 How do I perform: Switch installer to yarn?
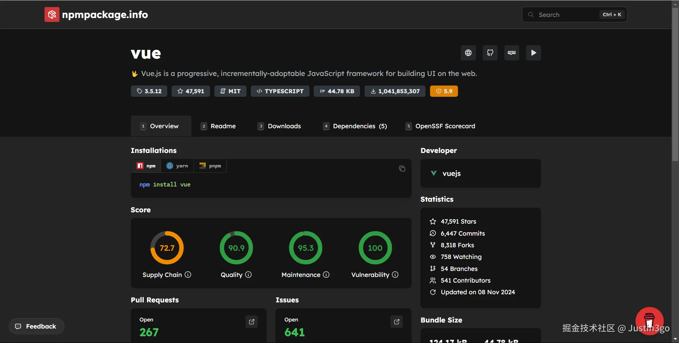point(177,166)
